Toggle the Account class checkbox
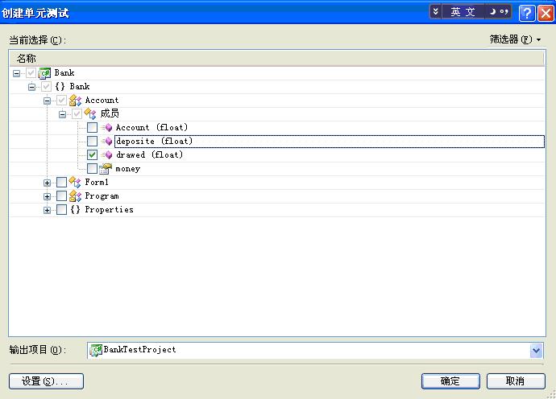Viewport: 556px width, 399px height. [x=61, y=101]
